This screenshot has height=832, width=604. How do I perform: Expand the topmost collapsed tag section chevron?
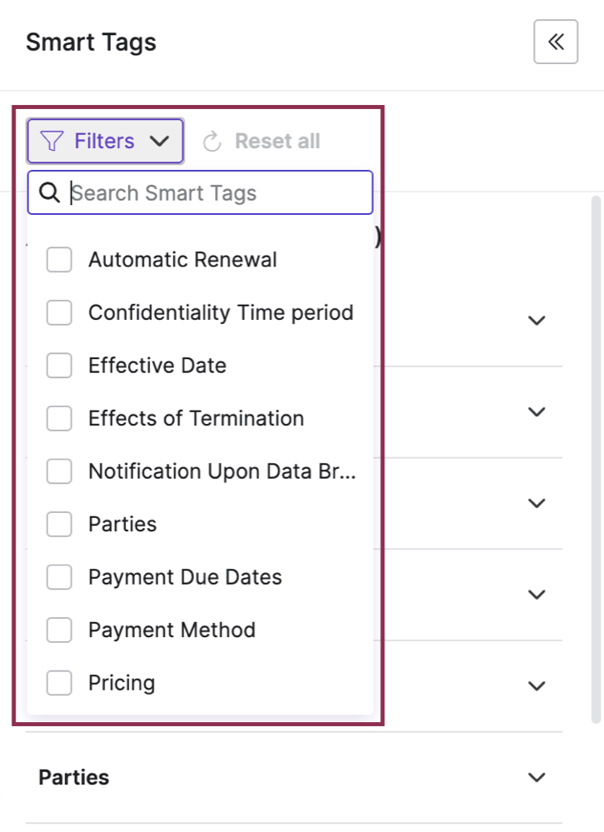click(x=536, y=321)
